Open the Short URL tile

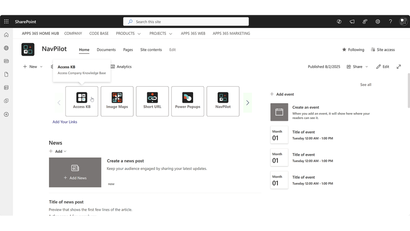click(x=152, y=101)
